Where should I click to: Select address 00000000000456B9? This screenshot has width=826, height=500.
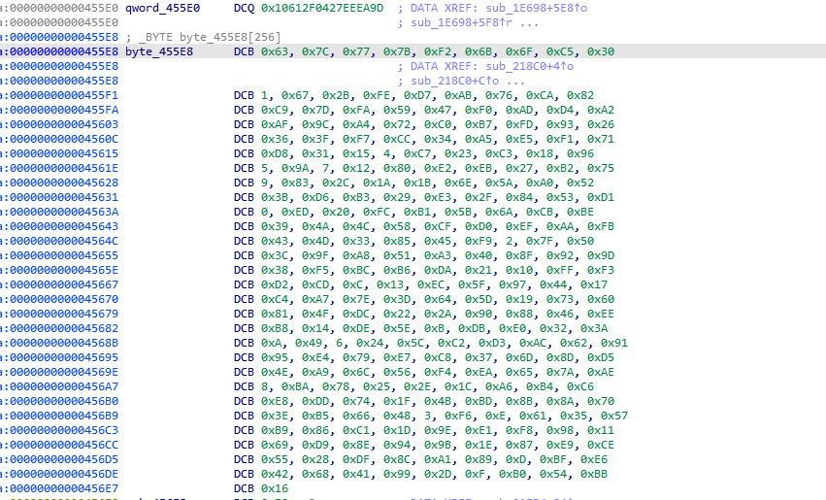click(x=64, y=416)
